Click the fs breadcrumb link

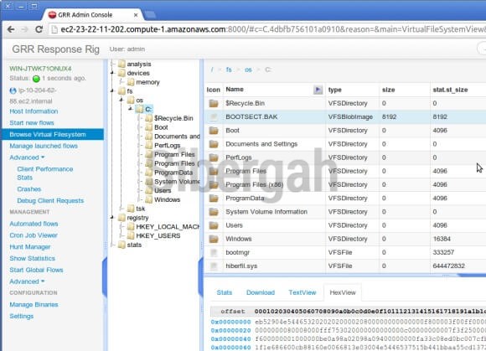point(229,70)
